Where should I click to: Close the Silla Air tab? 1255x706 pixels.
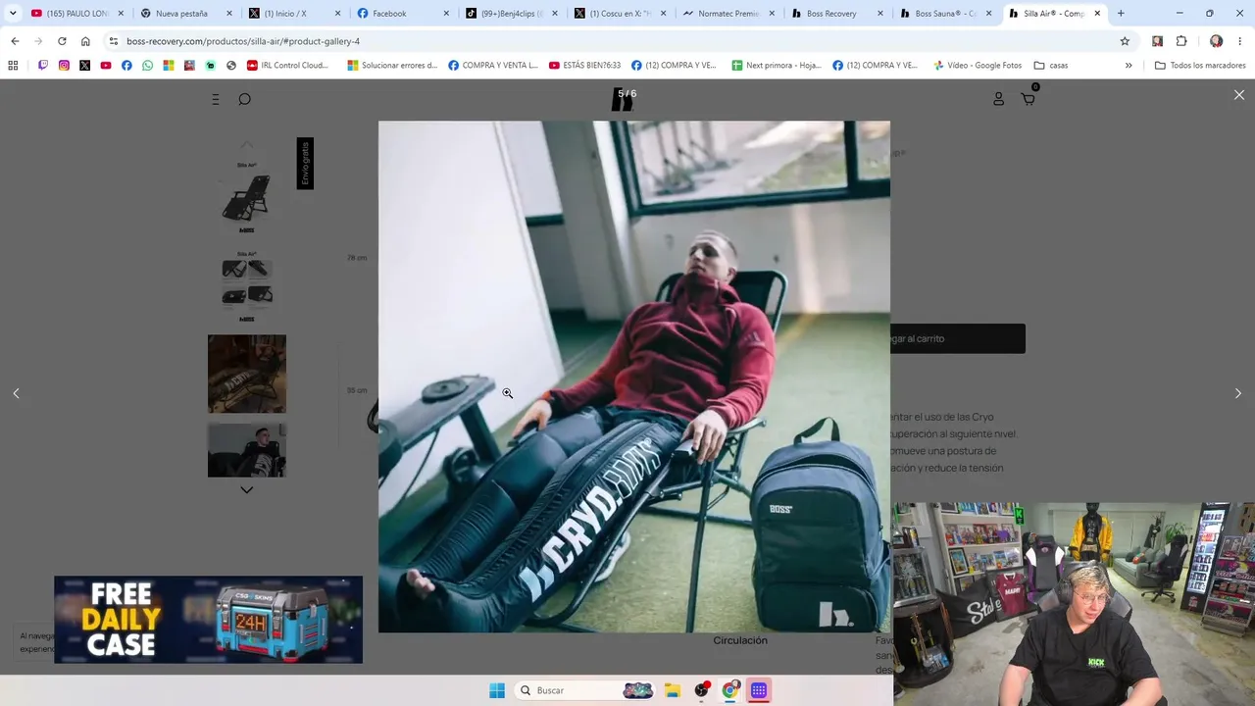click(x=1097, y=14)
